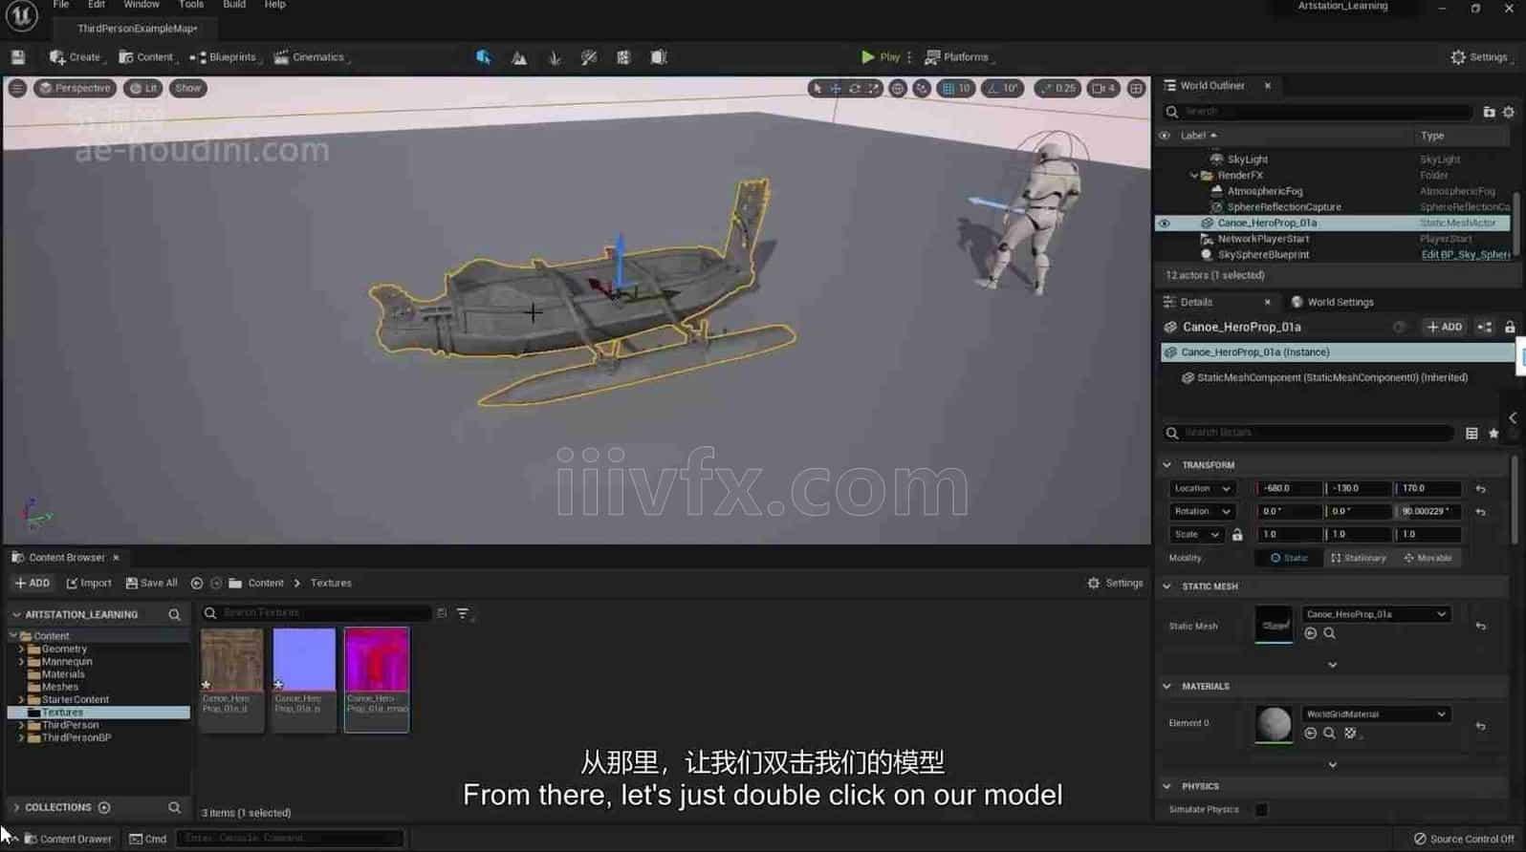Open Edit BP_Sky_Sphere link
This screenshot has height=852, width=1526.
(1465, 255)
